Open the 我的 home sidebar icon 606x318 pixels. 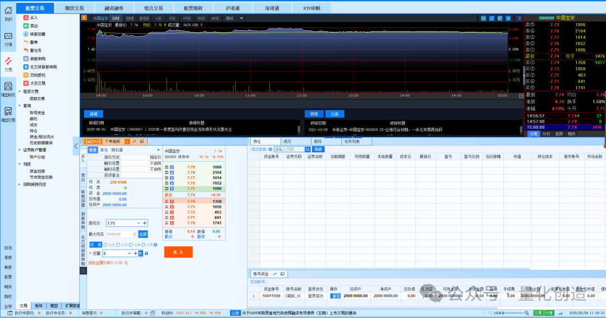(8, 13)
